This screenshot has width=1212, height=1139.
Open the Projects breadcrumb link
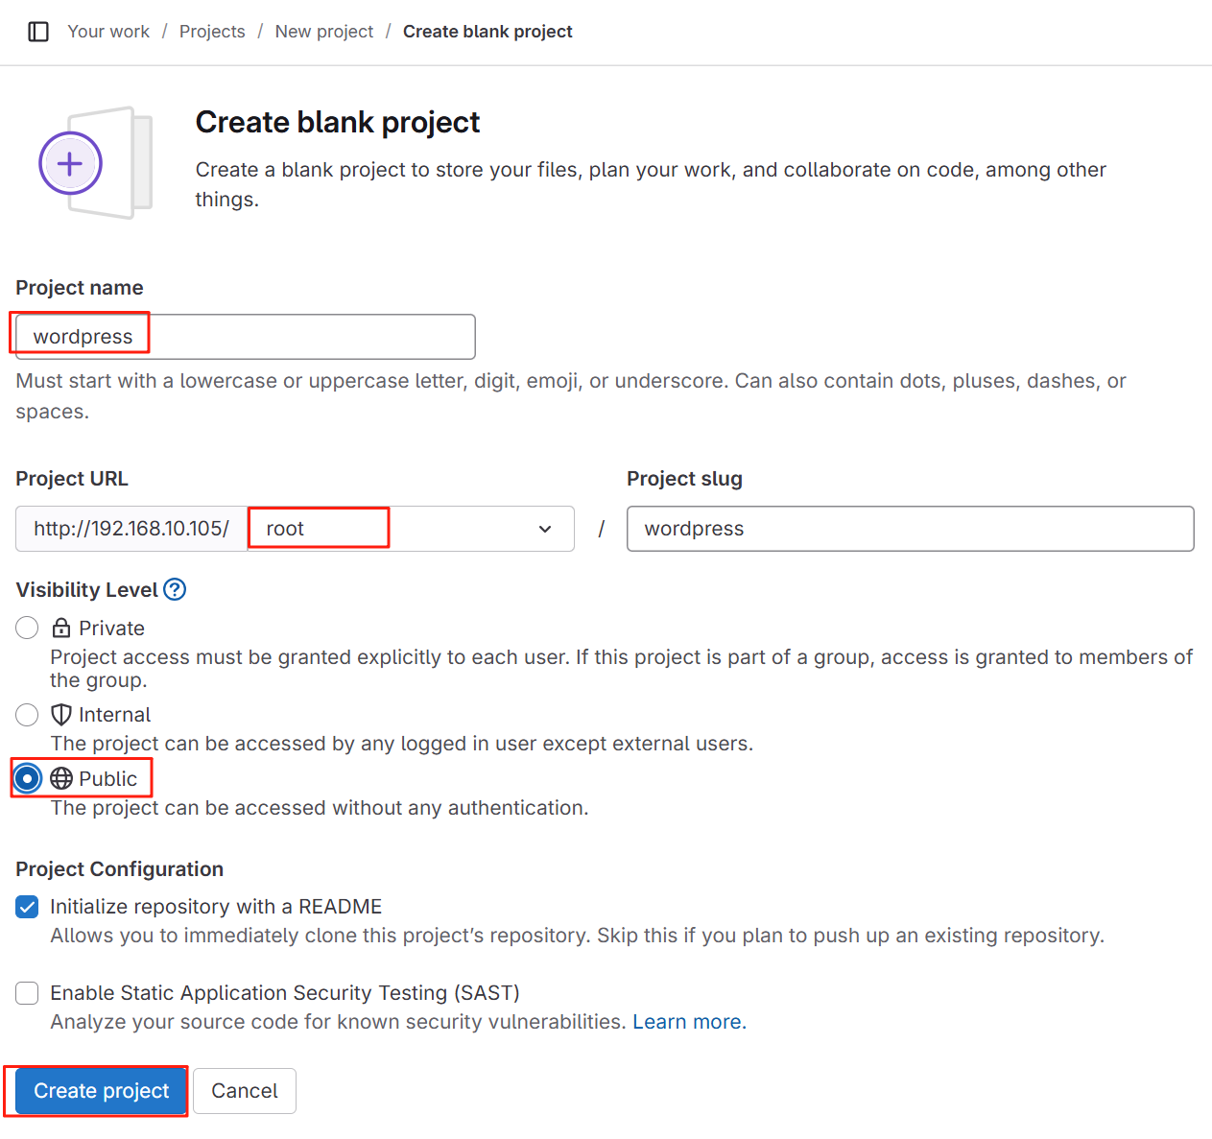point(212,32)
